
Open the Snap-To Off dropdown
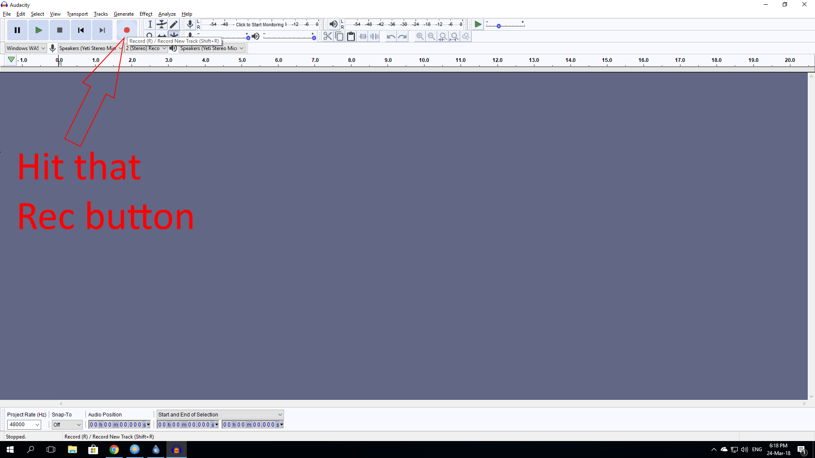coord(67,424)
